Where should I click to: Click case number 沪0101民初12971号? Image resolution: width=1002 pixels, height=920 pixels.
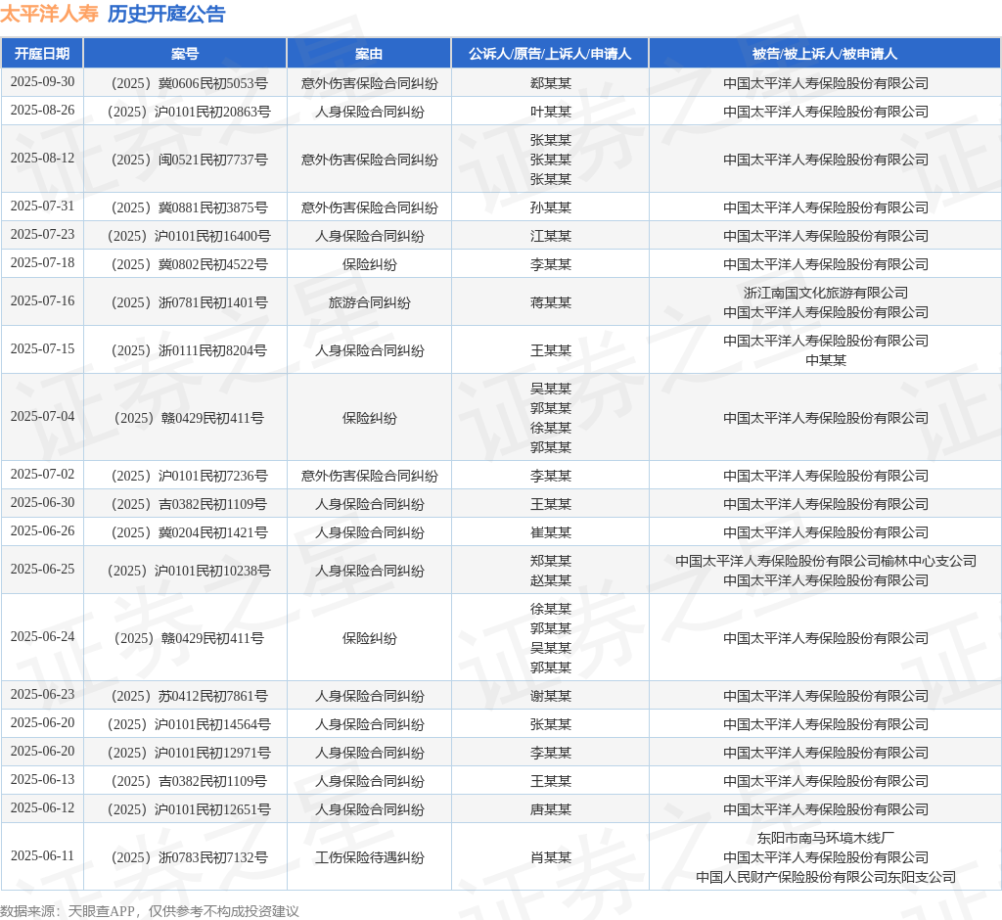(189, 753)
